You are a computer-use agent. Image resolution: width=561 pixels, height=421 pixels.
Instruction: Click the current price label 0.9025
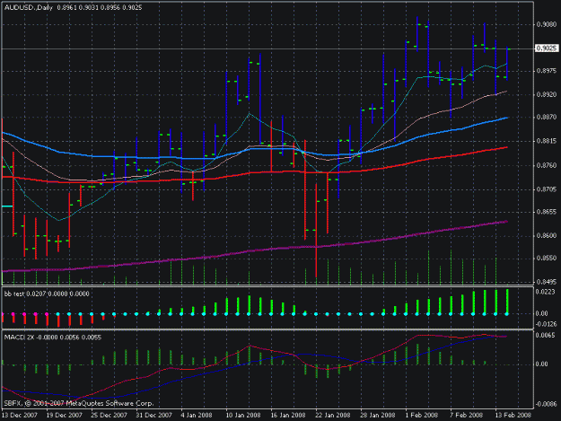pos(547,48)
